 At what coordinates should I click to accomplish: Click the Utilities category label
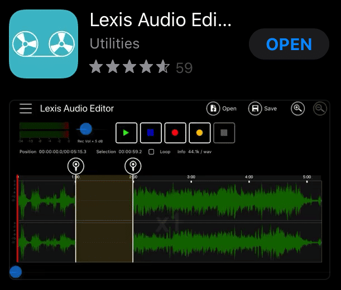[x=114, y=43]
